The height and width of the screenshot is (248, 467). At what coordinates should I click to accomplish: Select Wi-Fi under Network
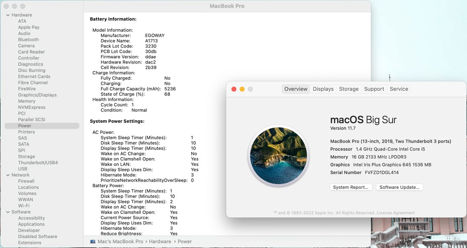(24, 206)
